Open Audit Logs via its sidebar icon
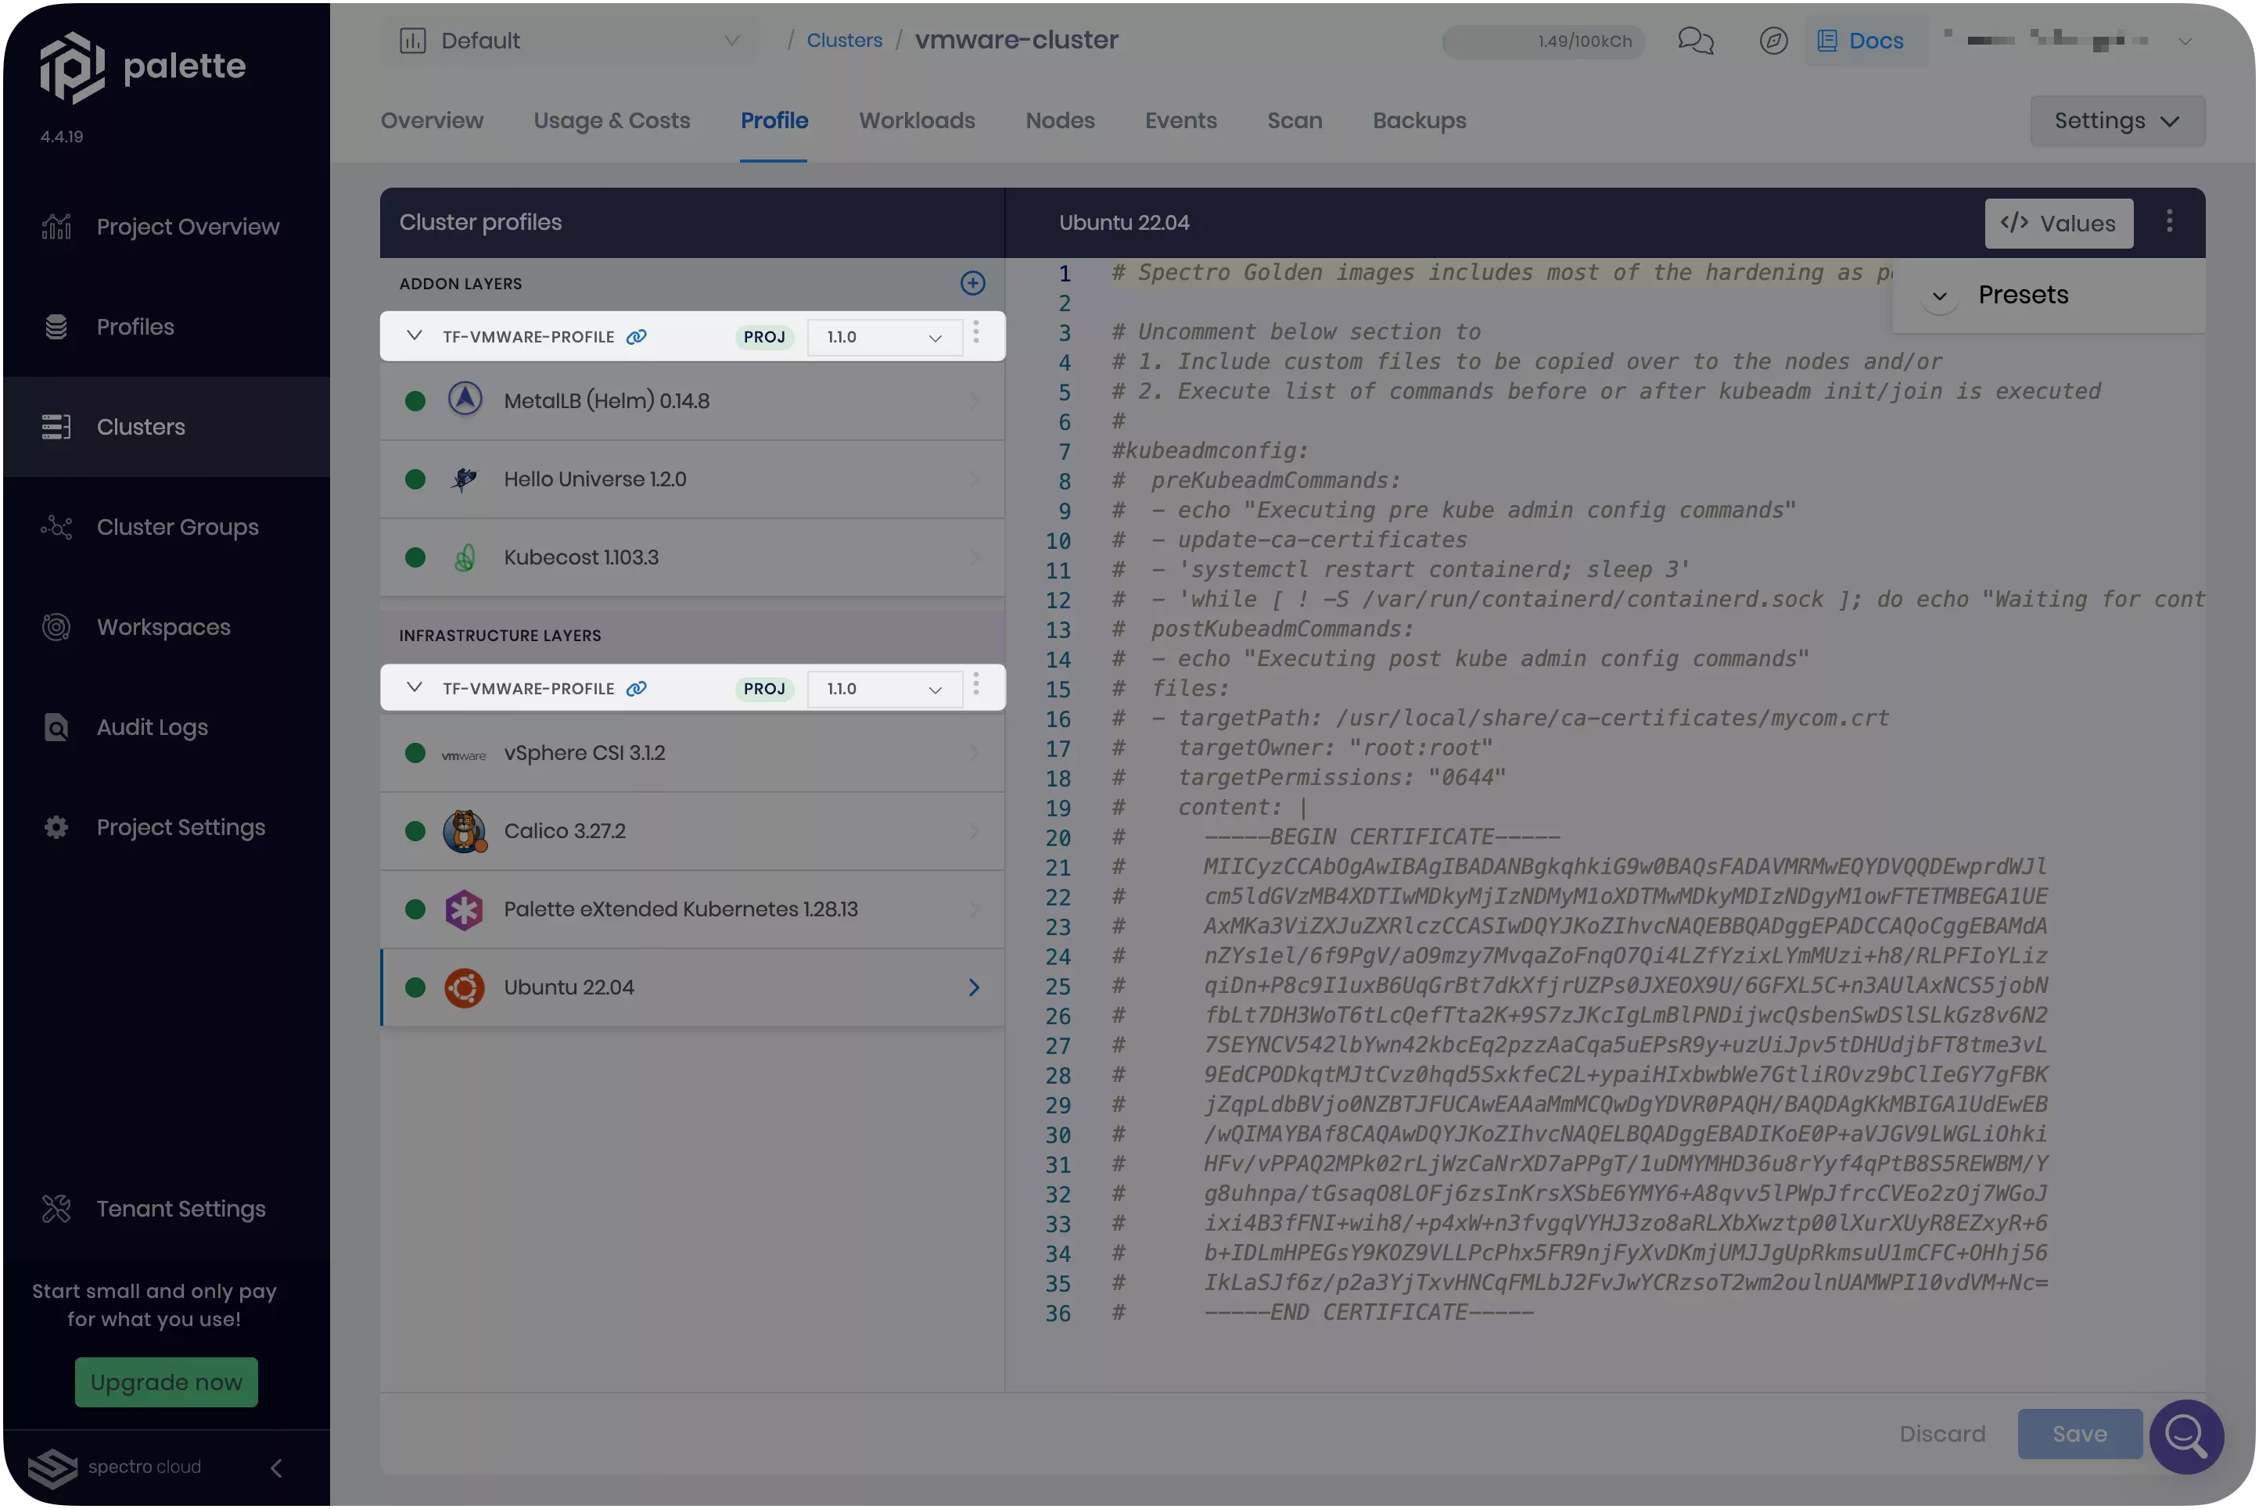The height and width of the screenshot is (1509, 2259). (55, 728)
